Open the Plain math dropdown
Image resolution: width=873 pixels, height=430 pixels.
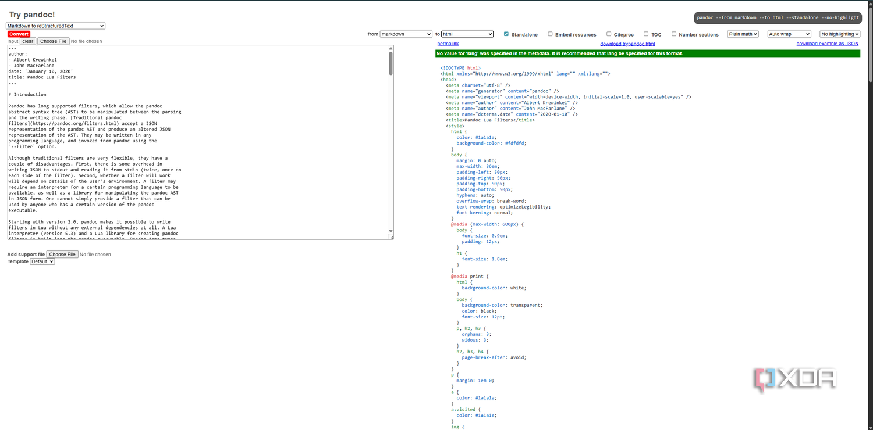click(x=743, y=34)
